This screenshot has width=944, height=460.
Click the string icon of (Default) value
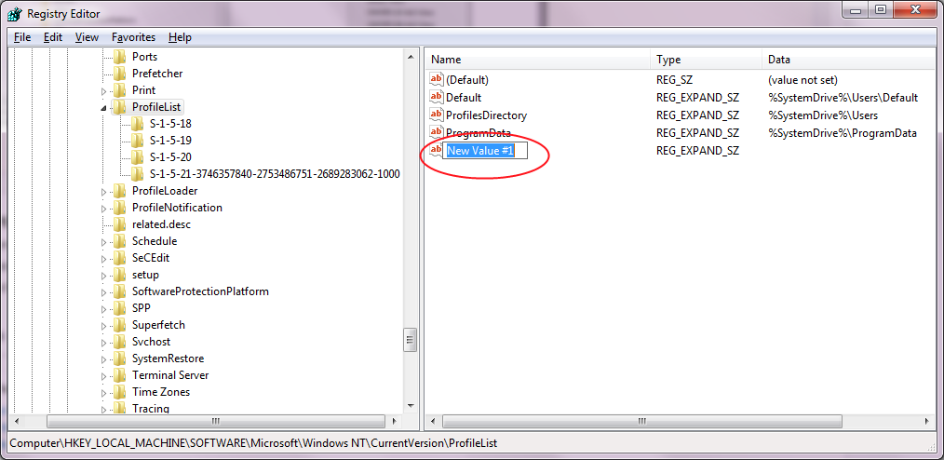pos(436,79)
